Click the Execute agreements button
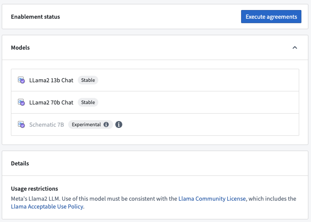The image size is (311, 222). point(271,17)
